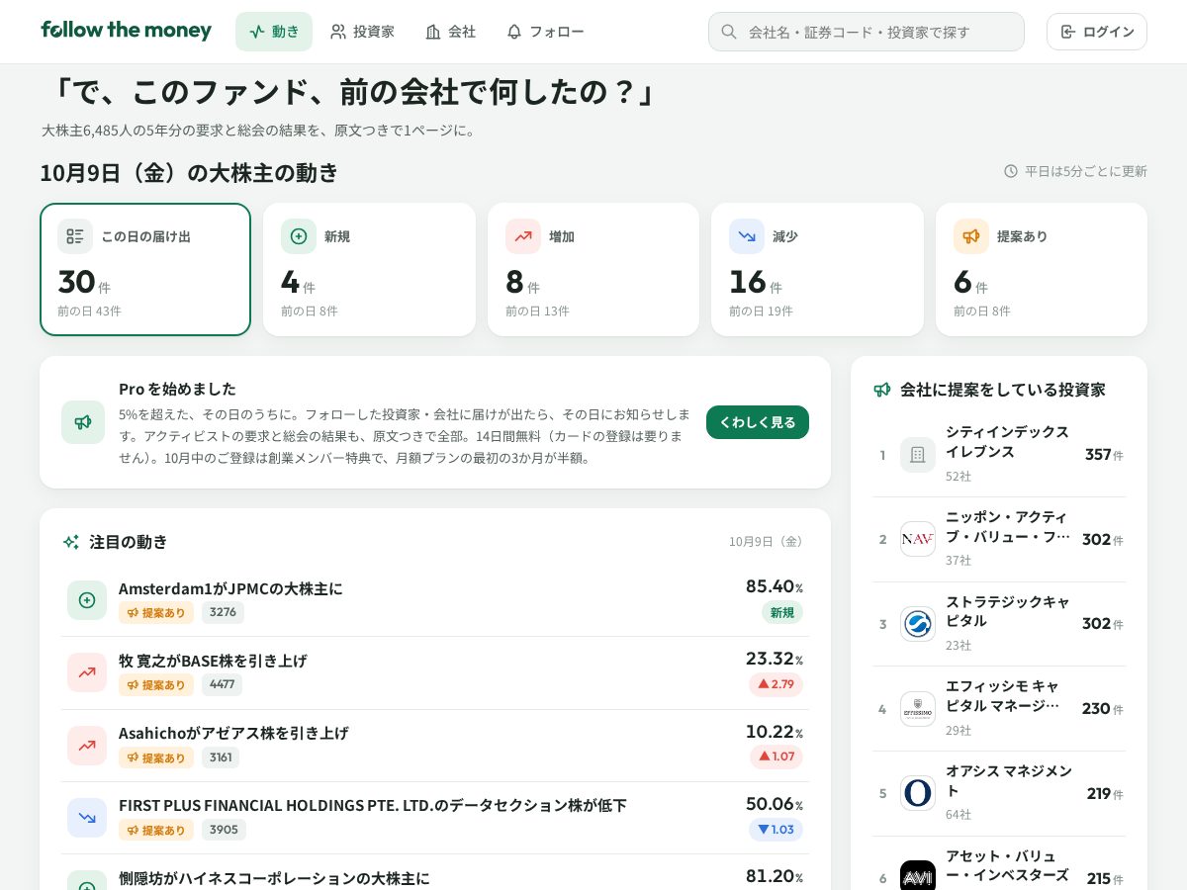Click the ▼1.03 change badge
The height and width of the screenshot is (890, 1187).
[776, 829]
